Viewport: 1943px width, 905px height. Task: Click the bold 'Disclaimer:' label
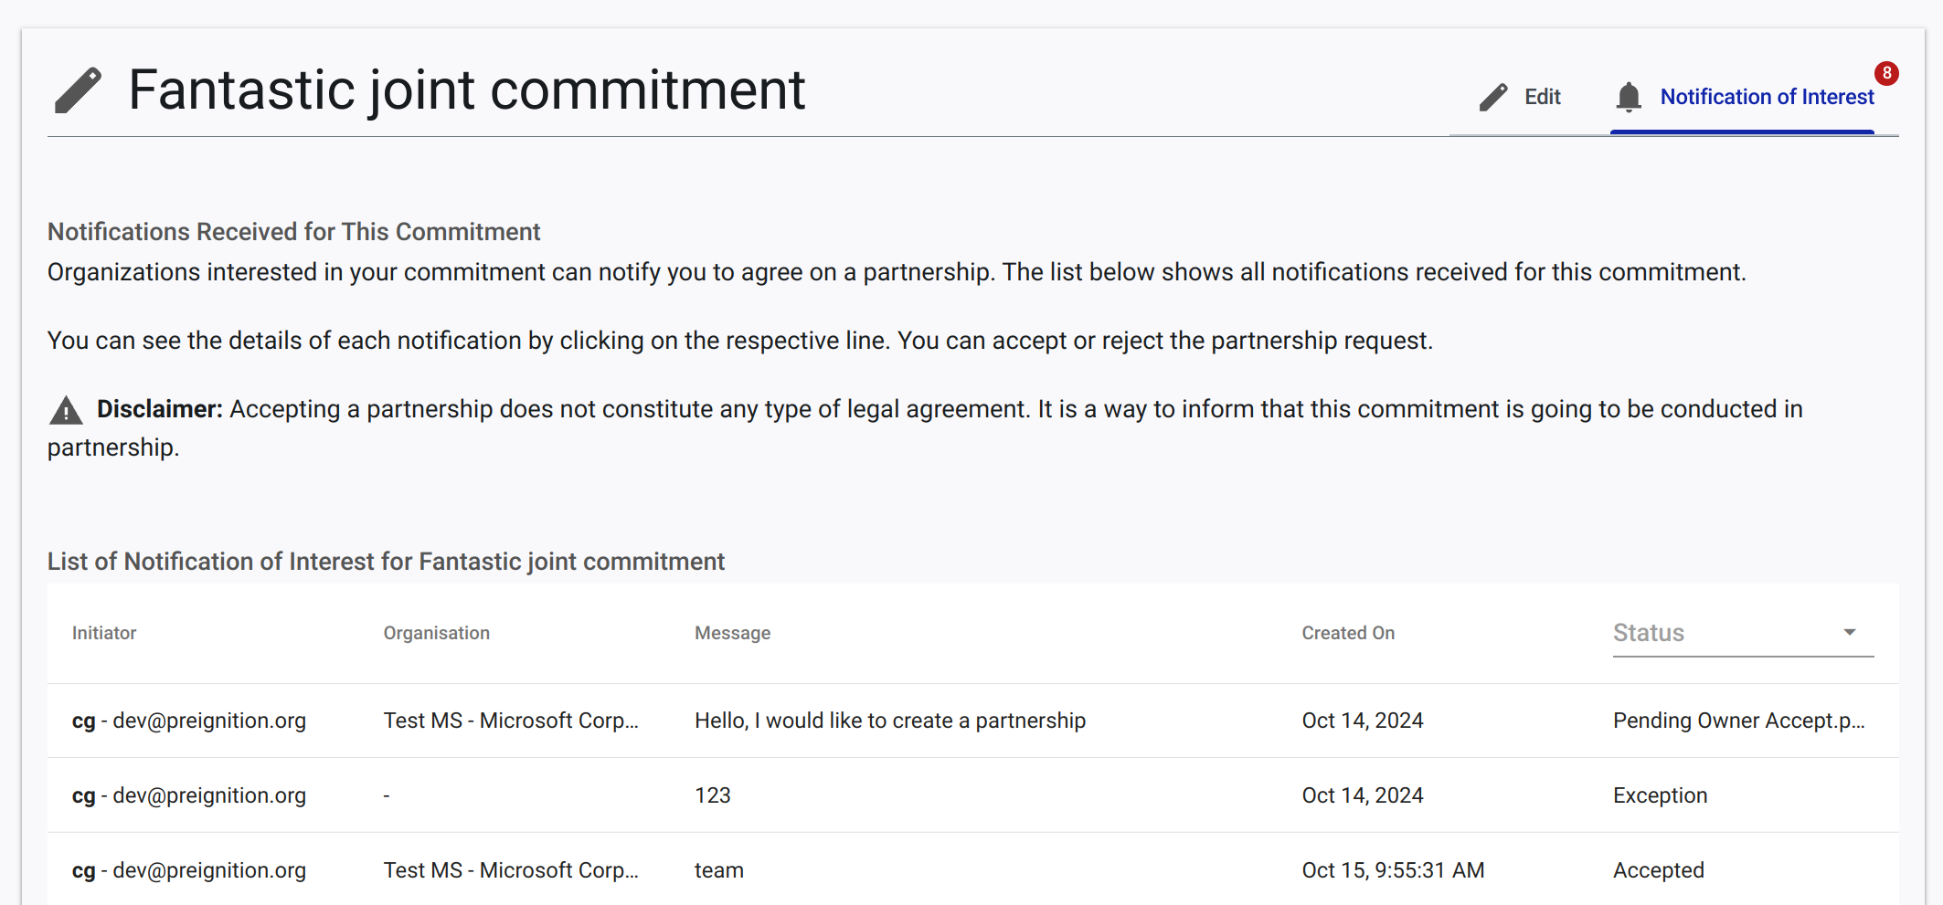(x=160, y=409)
